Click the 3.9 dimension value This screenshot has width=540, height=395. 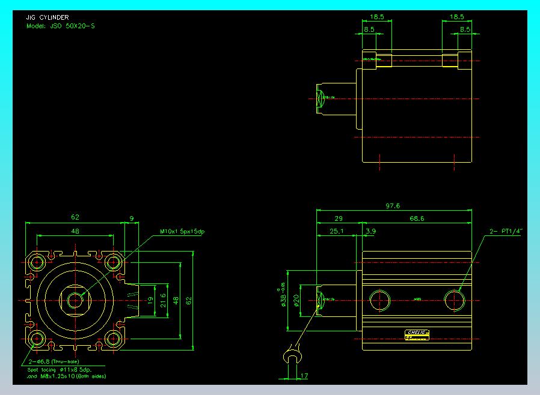(370, 231)
